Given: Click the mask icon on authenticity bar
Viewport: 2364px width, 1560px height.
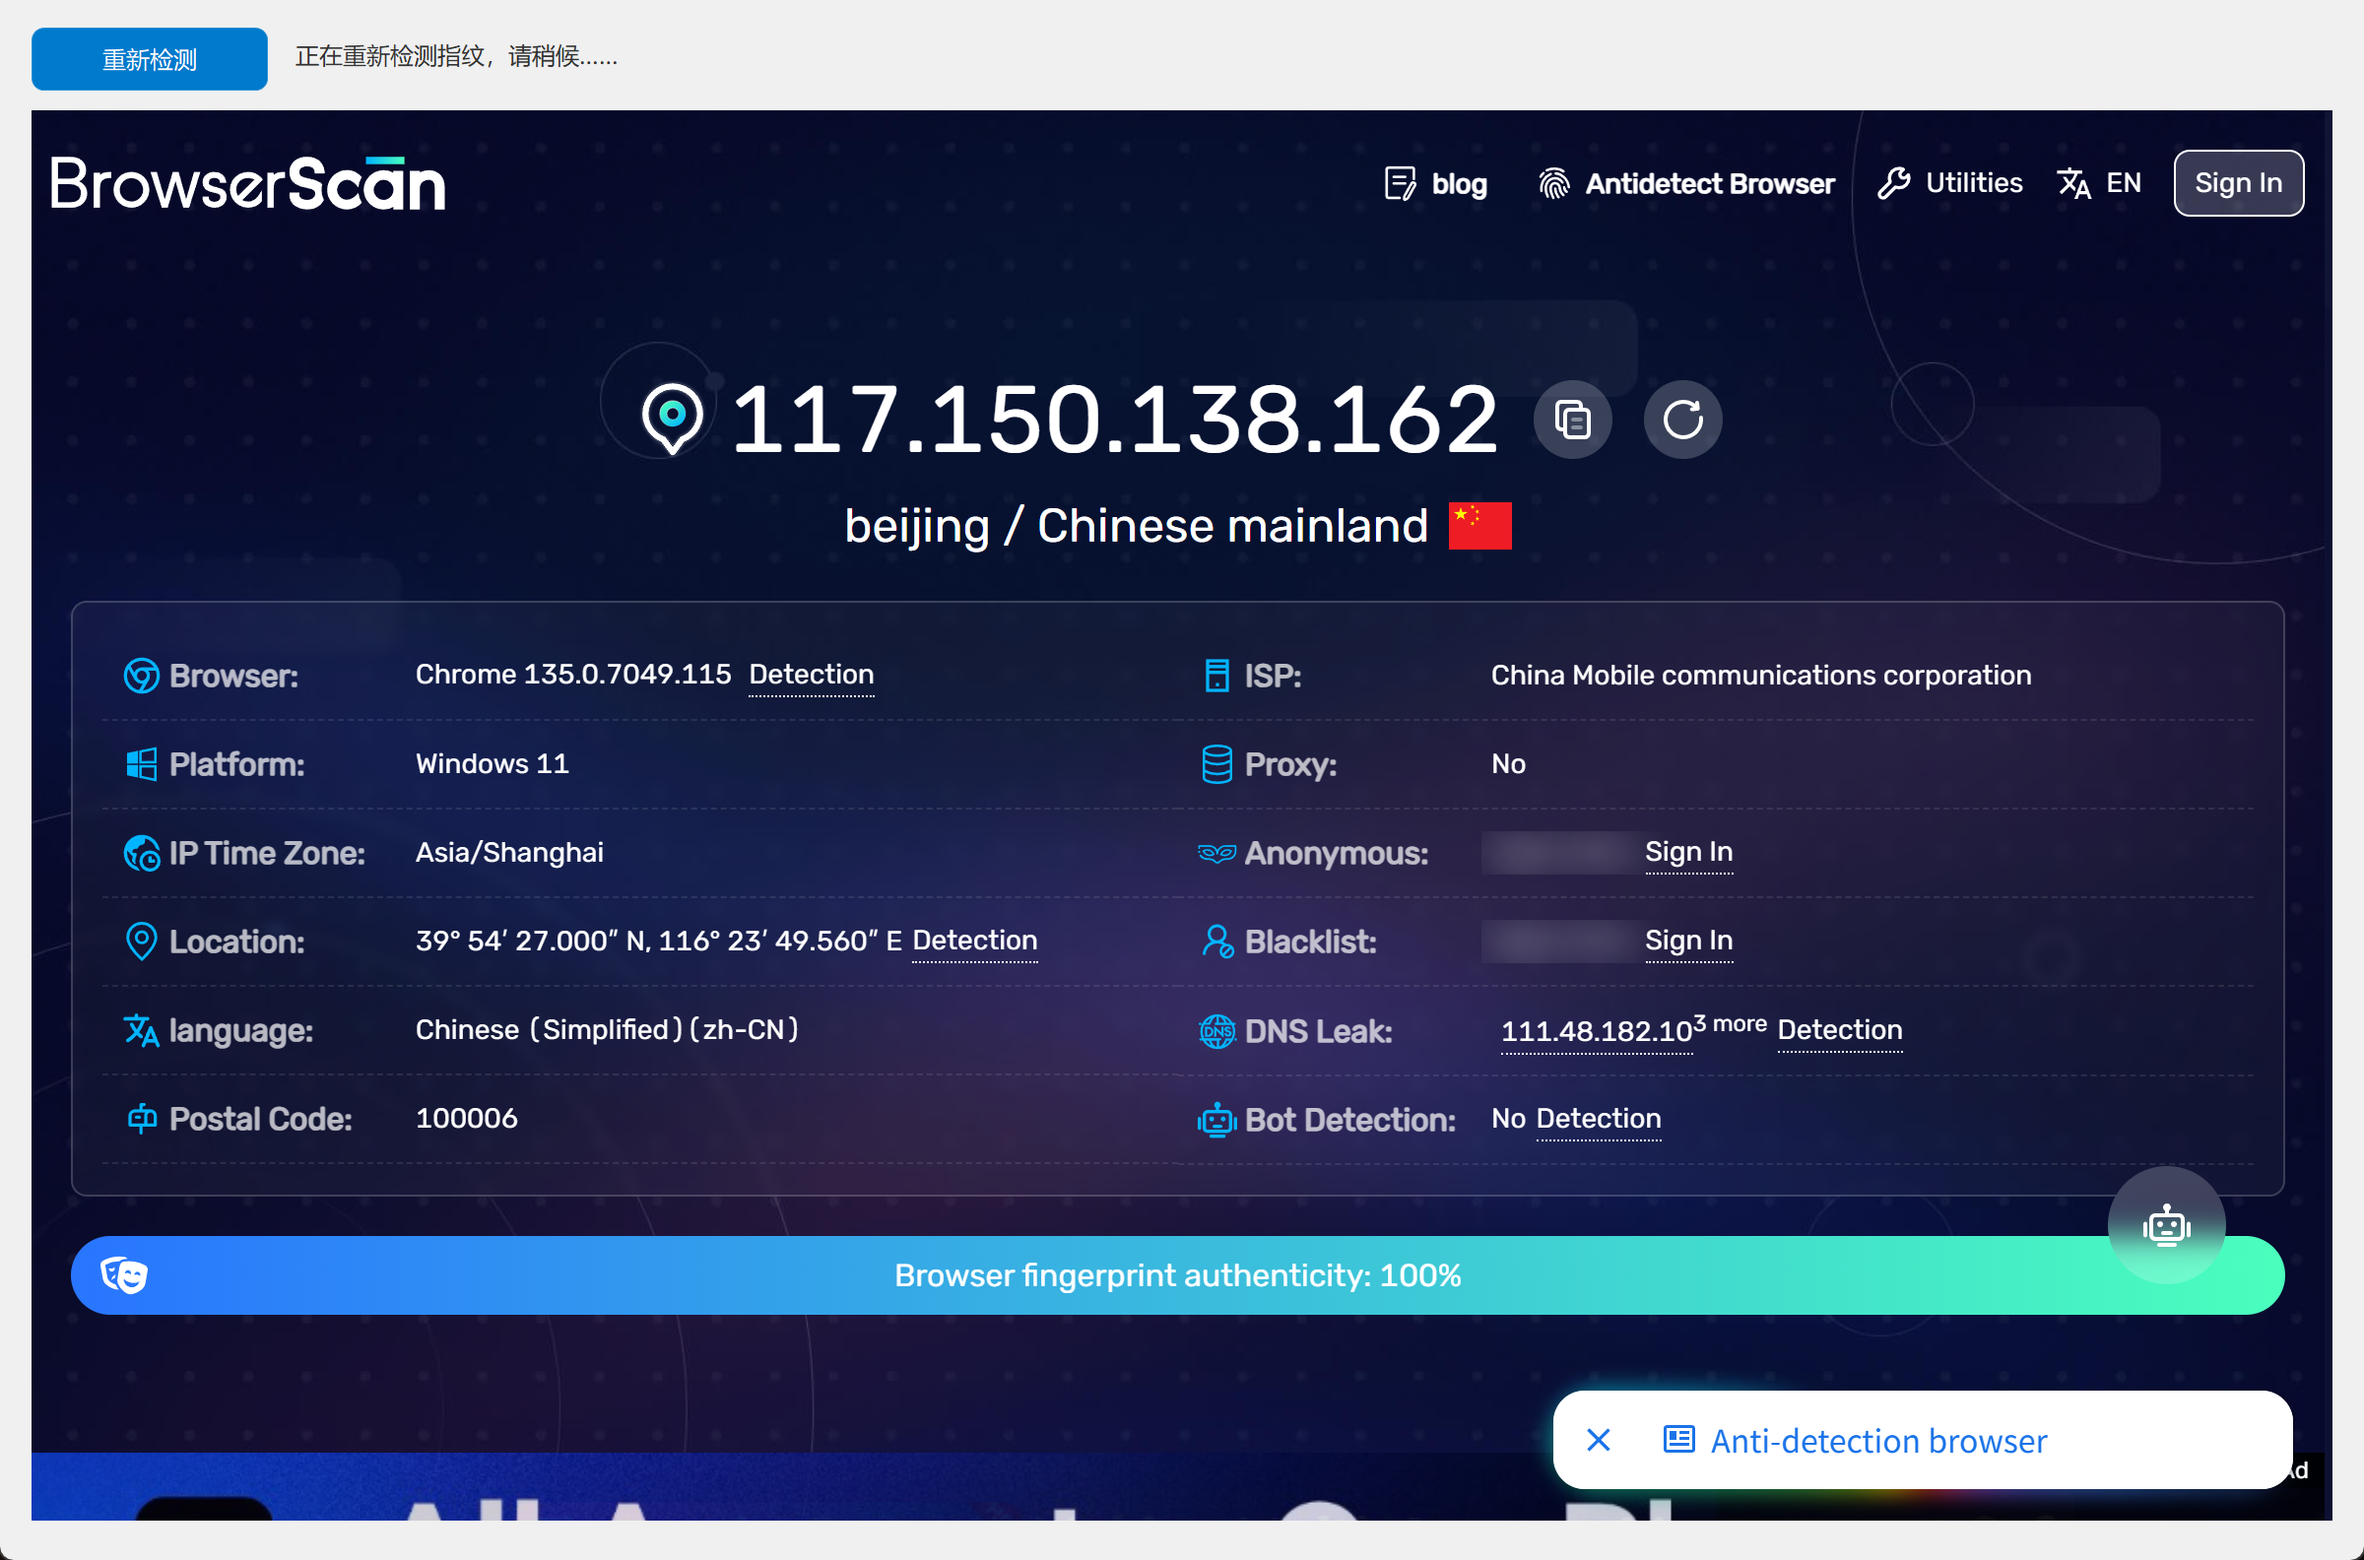Looking at the screenshot, I should [x=124, y=1274].
